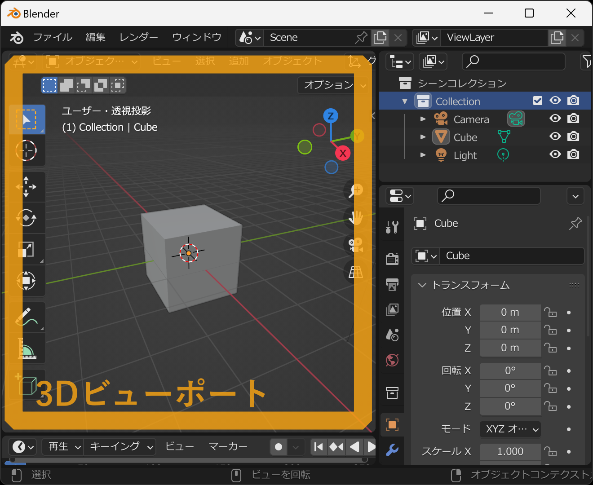Hide the Camera with its eye icon

click(555, 119)
